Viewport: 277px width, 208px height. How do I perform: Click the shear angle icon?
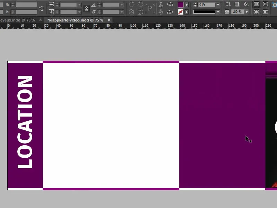93,12
